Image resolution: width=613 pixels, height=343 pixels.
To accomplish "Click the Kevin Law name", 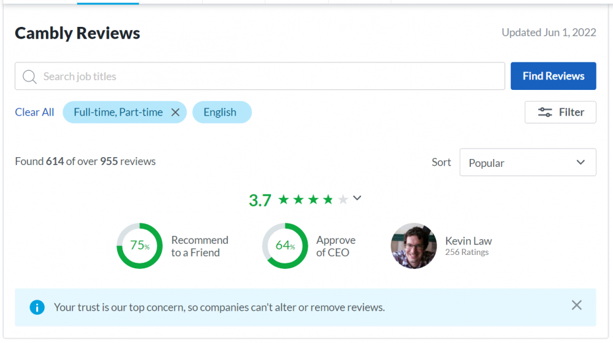I will 468,241.
